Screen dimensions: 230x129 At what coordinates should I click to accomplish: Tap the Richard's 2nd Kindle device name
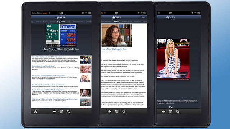point(40,13)
